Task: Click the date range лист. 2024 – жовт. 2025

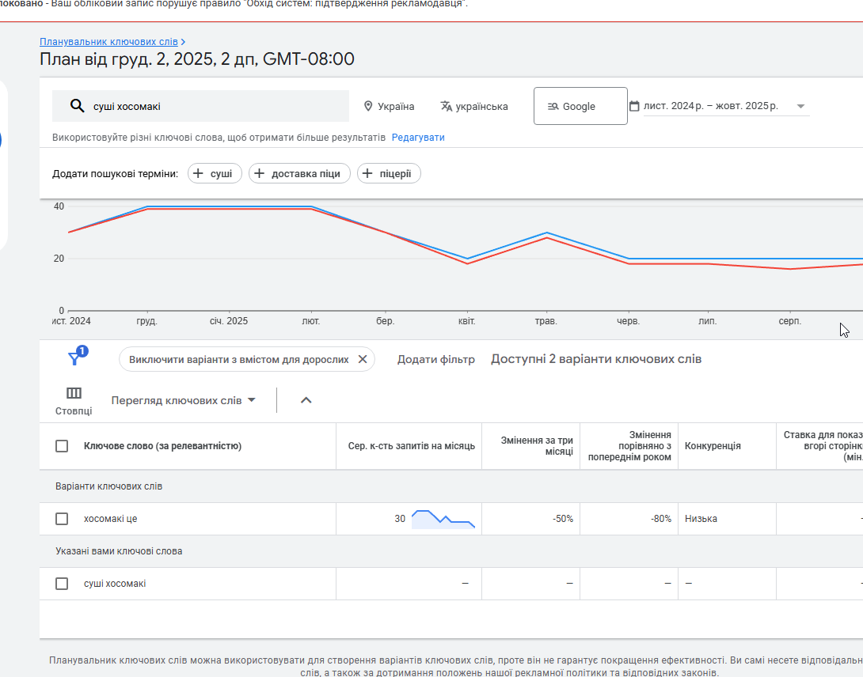Action: pyautogui.click(x=710, y=106)
